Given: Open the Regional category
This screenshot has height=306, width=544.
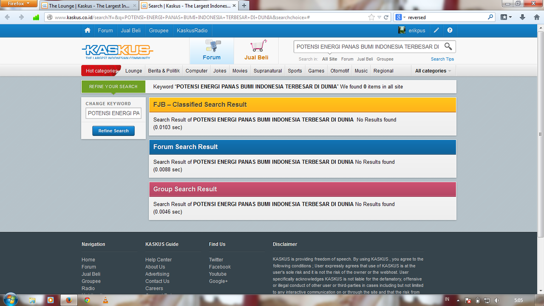Looking at the screenshot, I should 383,71.
